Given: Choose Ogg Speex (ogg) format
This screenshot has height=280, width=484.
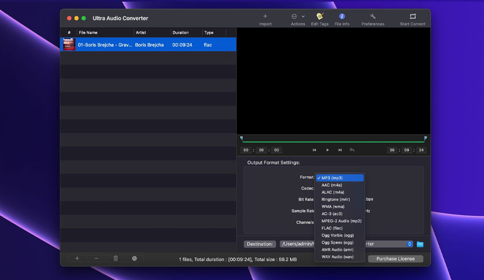Looking at the screenshot, I should [339, 242].
